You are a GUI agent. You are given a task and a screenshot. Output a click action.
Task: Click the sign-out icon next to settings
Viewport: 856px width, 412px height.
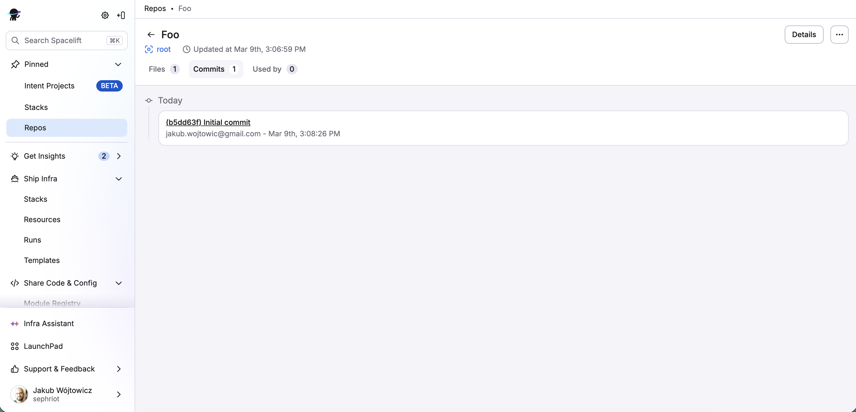pos(121,15)
